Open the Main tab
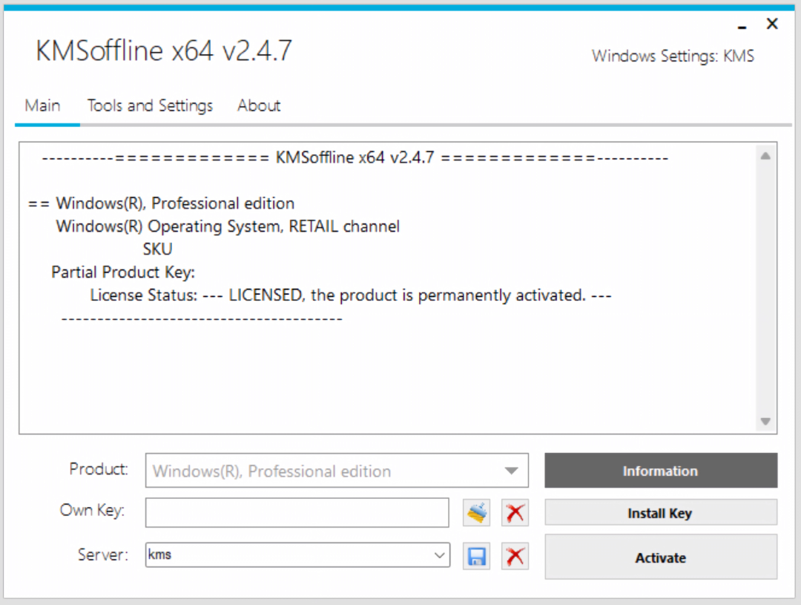801x605 pixels. tap(43, 106)
